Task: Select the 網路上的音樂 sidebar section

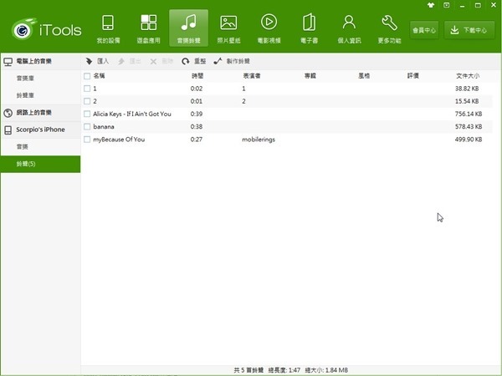Action: point(40,112)
